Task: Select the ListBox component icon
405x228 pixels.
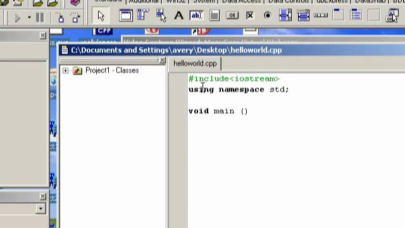Action: click(285, 15)
